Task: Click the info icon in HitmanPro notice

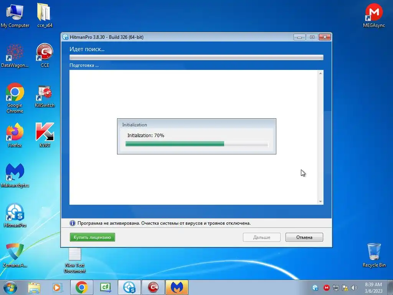Action: tap(73, 223)
